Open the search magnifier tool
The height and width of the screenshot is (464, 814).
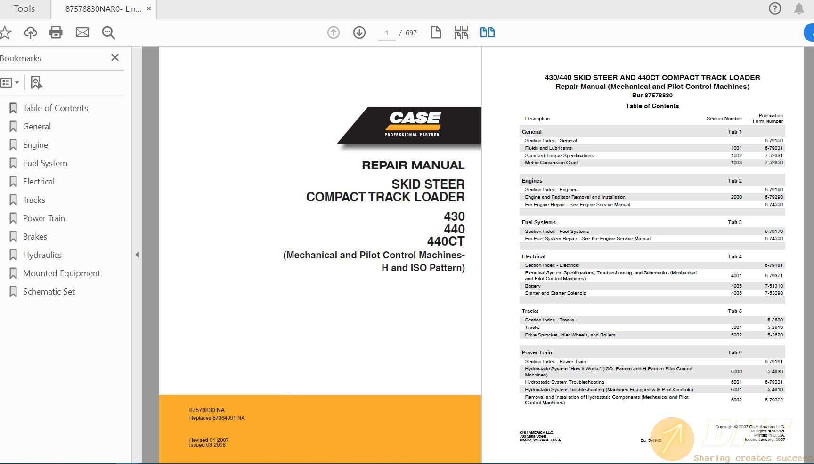click(x=108, y=32)
